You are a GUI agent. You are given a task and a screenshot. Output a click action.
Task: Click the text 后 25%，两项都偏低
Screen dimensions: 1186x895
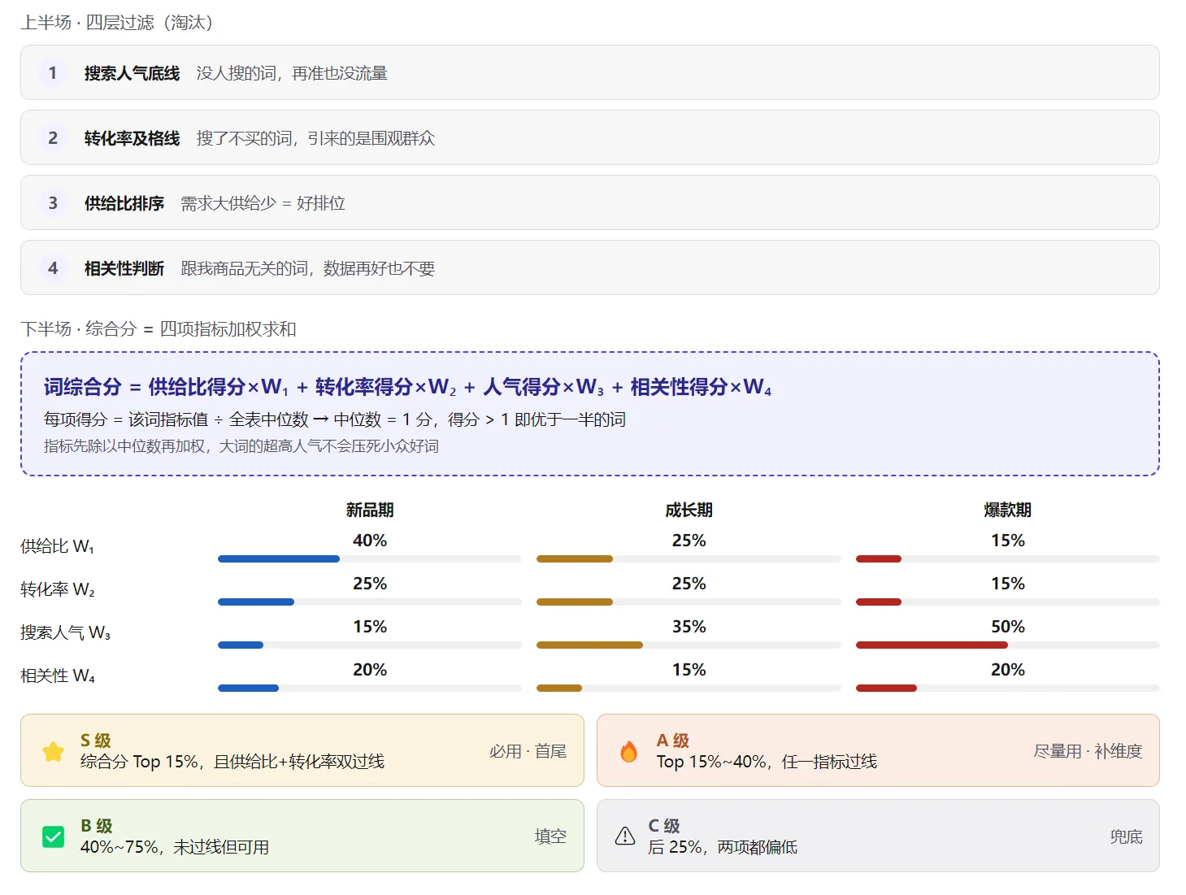(x=723, y=847)
